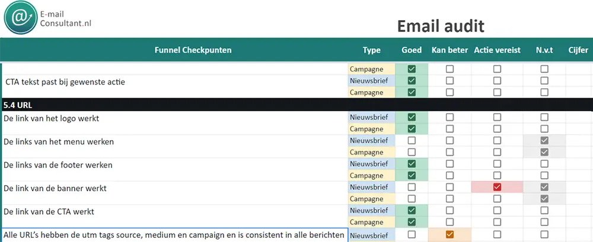Viewport: 593px width, 242px height.
Task: Select the 'De link van de banner werkt' cell
Action: (175, 193)
